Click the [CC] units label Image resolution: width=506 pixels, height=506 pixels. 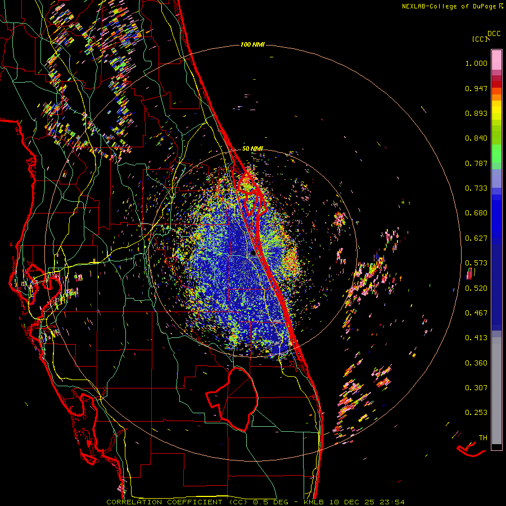pyautogui.click(x=480, y=39)
